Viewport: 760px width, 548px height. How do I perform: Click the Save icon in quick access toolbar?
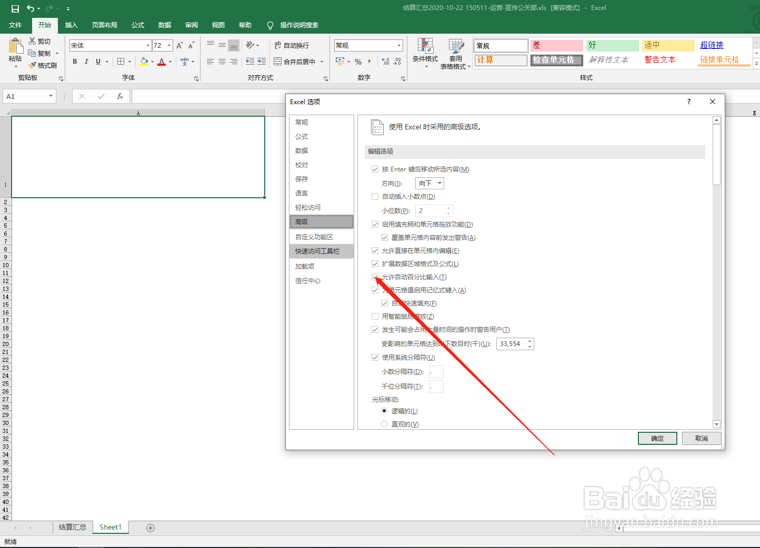(15, 8)
